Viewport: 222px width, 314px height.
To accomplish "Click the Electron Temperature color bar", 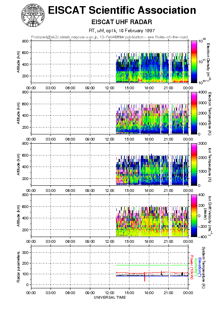I will [194, 113].
